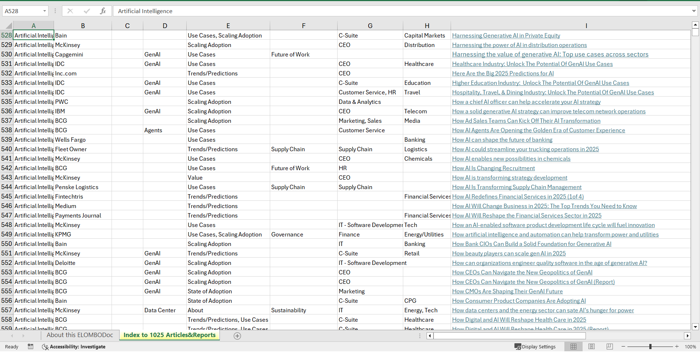
Task: Open How Consumer Product Companies Are Adopting AI link
Action: click(519, 301)
